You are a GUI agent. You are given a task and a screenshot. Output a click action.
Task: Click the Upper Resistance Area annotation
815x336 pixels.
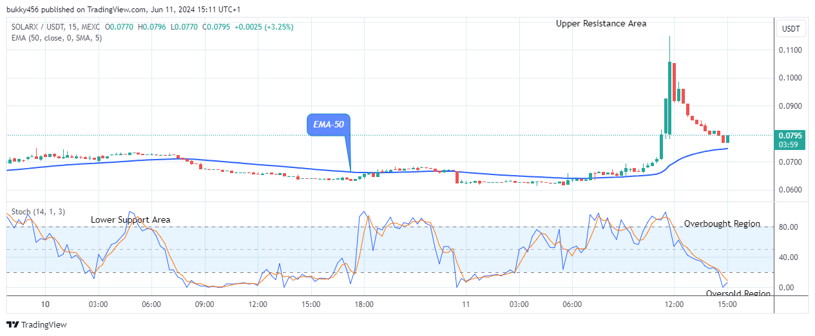602,24
